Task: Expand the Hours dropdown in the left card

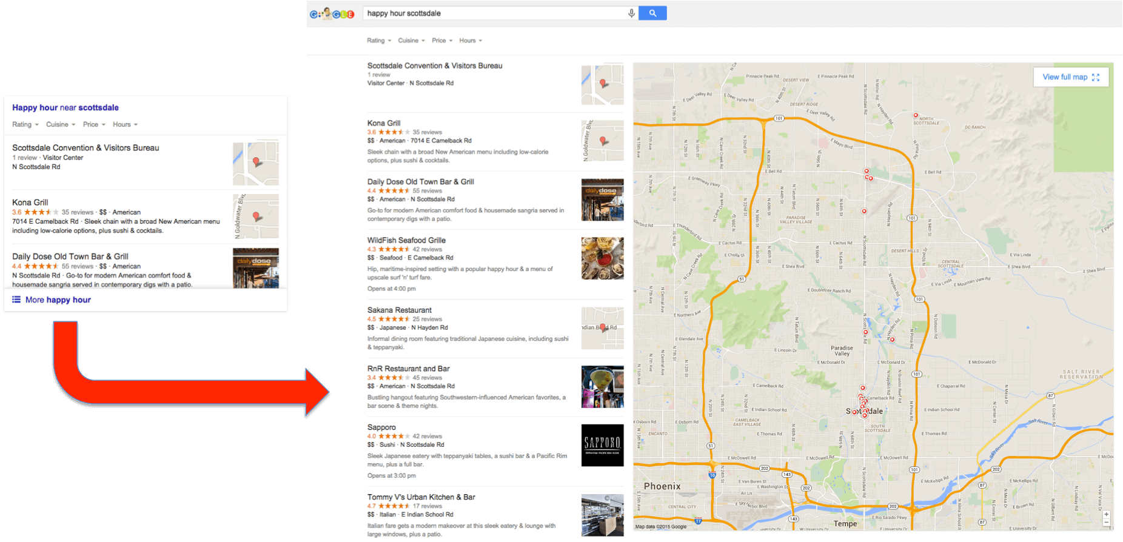Action: tap(125, 124)
